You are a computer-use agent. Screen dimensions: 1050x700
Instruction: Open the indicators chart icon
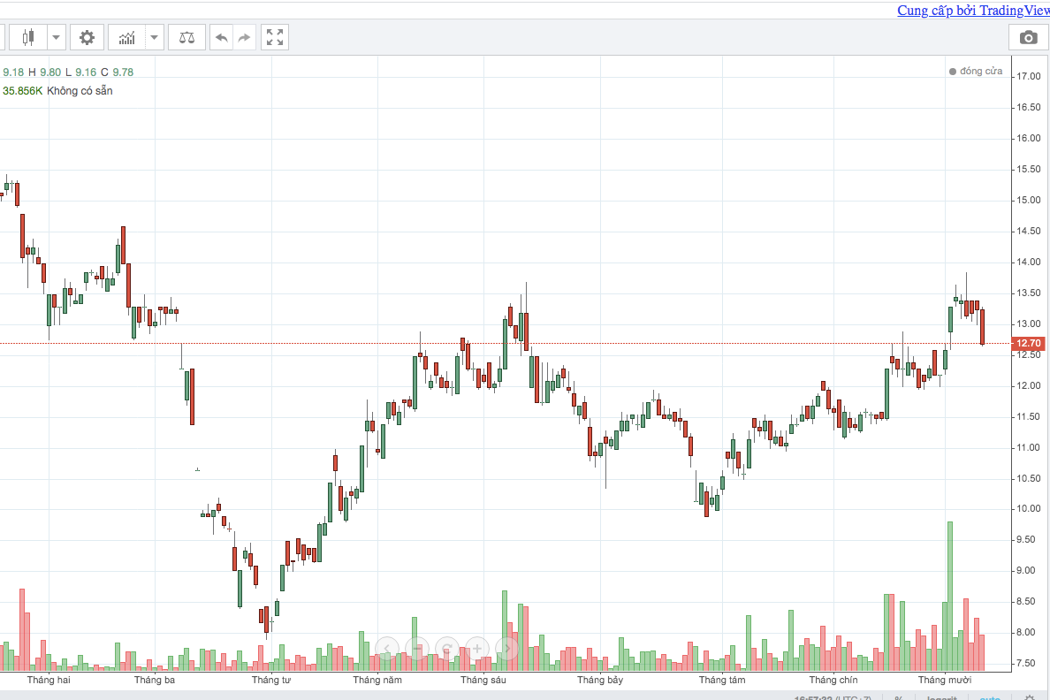pos(127,37)
